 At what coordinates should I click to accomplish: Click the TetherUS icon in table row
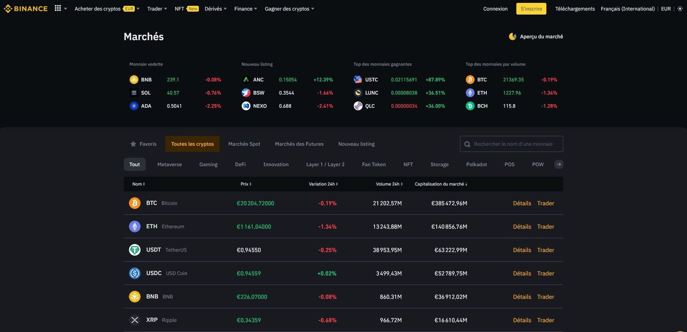pyautogui.click(x=135, y=250)
